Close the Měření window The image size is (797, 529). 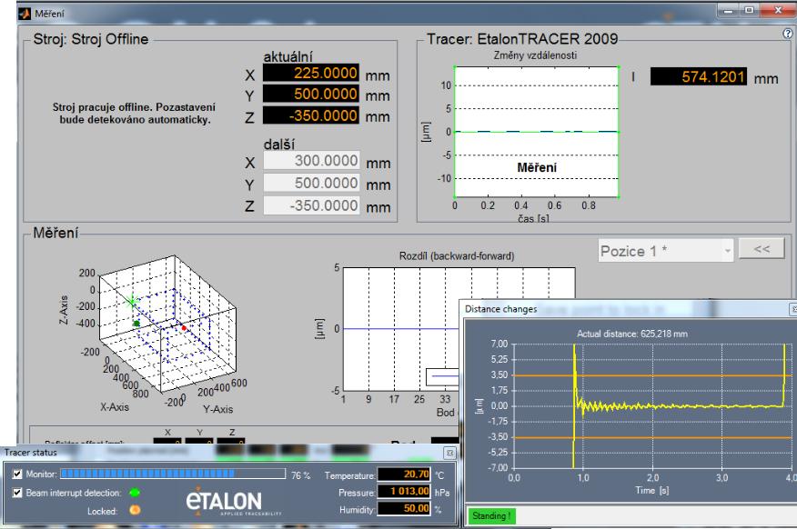click(x=778, y=10)
